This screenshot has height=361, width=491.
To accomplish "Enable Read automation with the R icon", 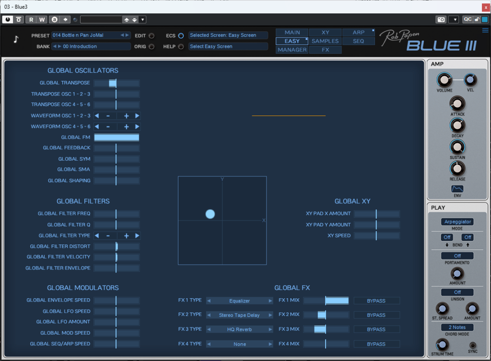I will 31,19.
